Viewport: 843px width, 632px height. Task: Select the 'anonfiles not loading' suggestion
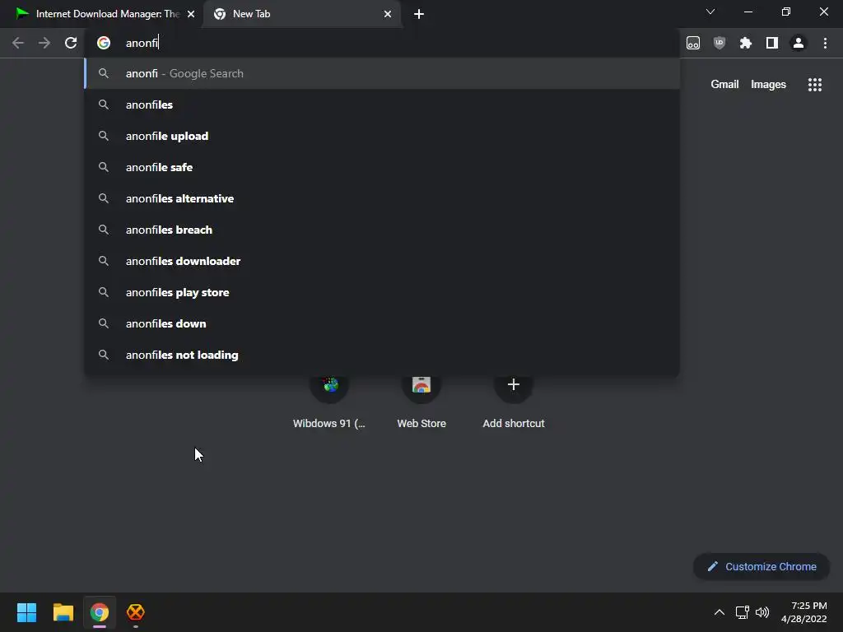point(382,355)
